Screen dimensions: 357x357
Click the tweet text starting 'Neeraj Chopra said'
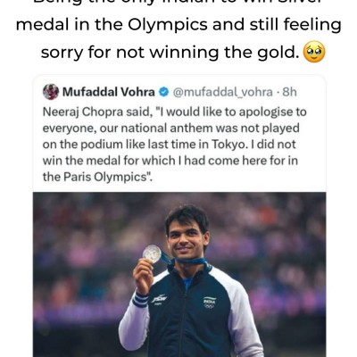(175, 145)
